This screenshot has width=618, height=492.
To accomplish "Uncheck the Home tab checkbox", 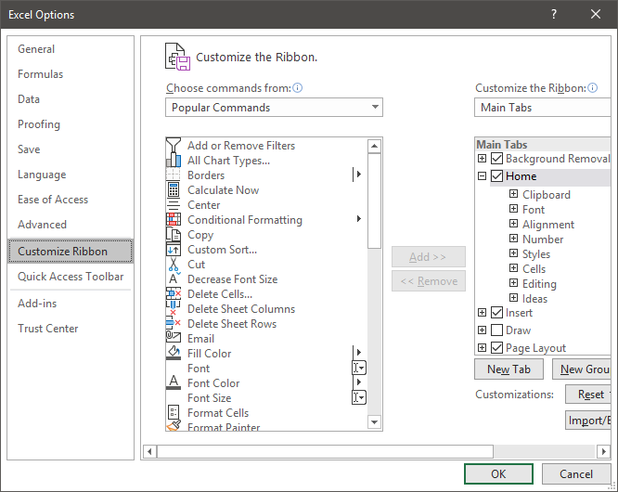I will point(496,175).
